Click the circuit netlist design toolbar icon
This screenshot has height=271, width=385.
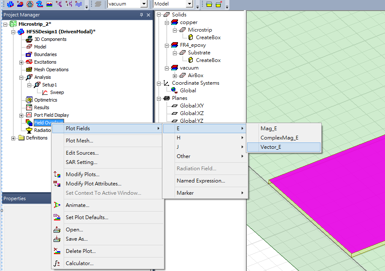tap(69, 4)
